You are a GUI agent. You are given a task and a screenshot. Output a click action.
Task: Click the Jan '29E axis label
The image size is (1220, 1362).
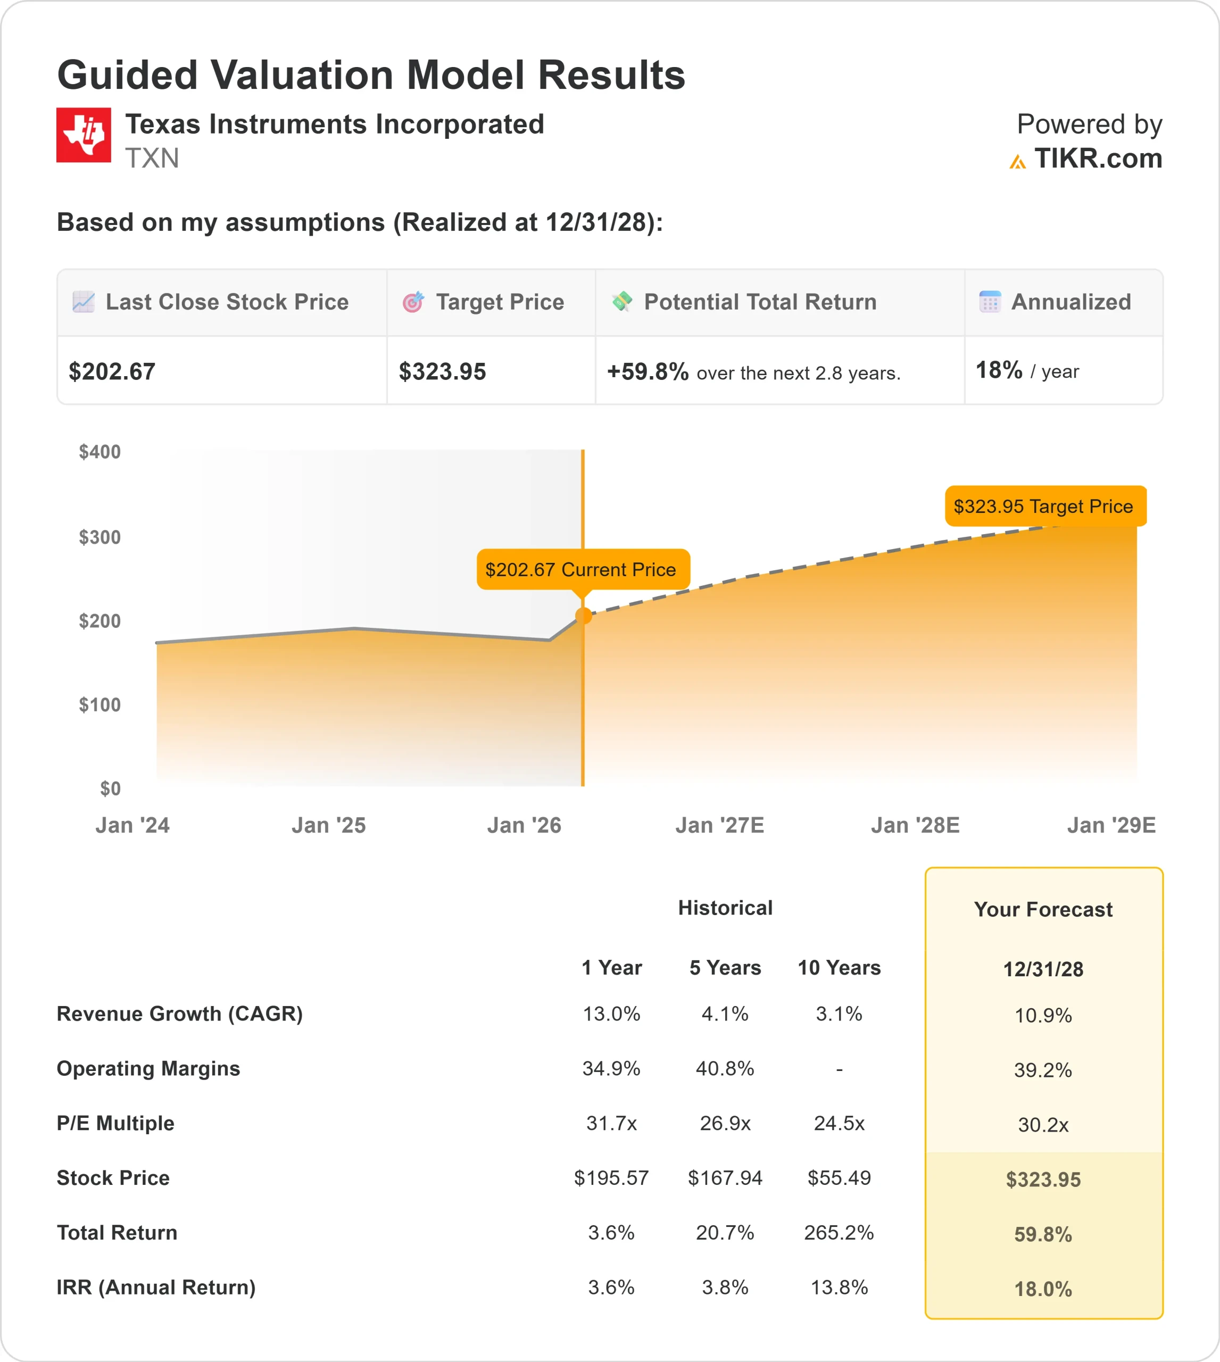[x=1113, y=825]
